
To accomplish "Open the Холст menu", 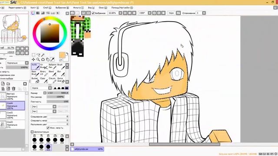I will click(x=35, y=8).
